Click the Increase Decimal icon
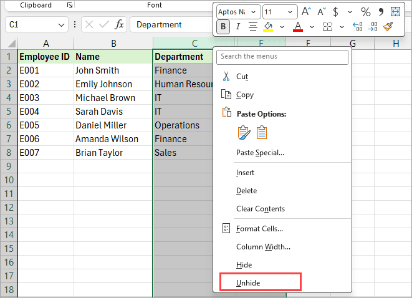Image resolution: width=412 pixels, height=298 pixels. click(358, 27)
